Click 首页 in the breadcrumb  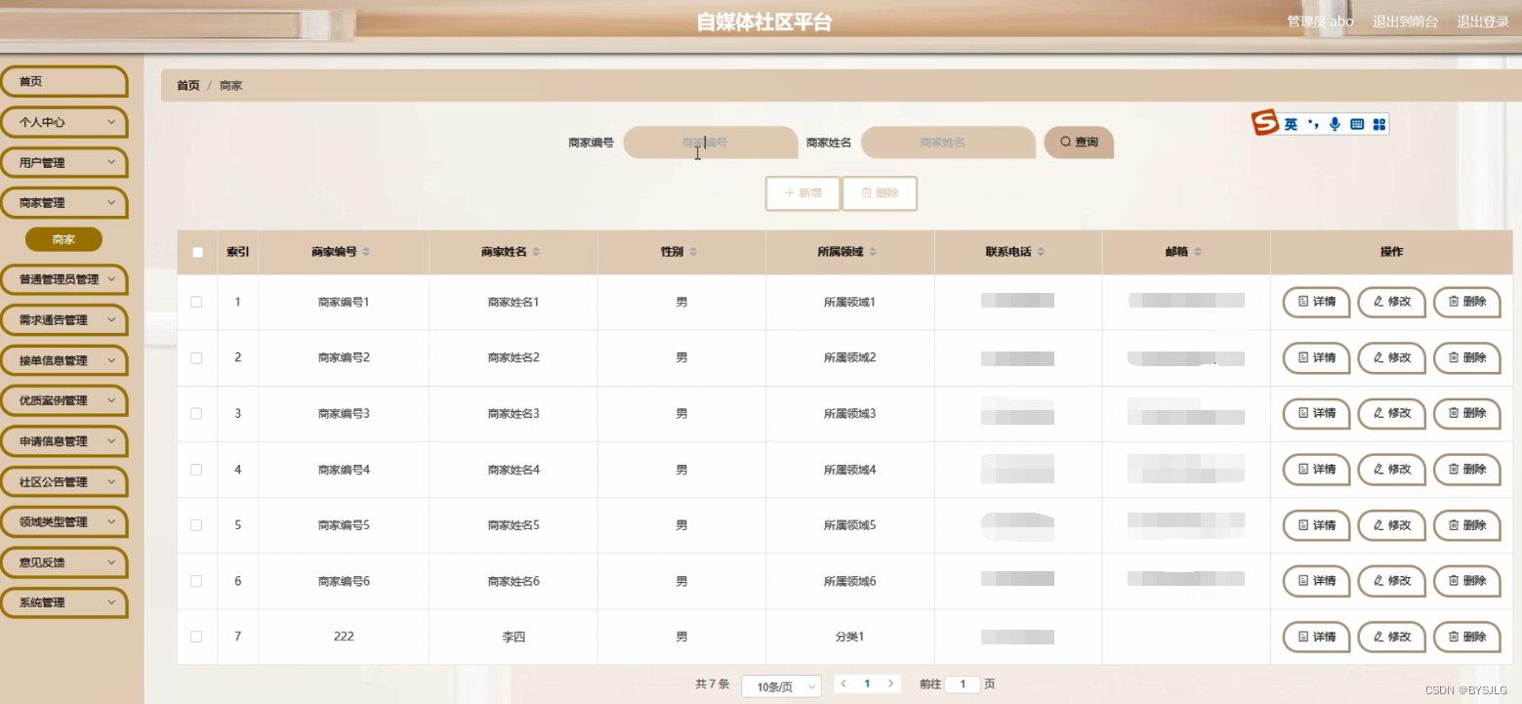(187, 86)
